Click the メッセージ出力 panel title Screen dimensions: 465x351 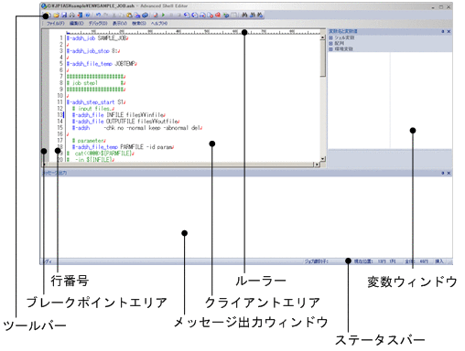(54, 173)
